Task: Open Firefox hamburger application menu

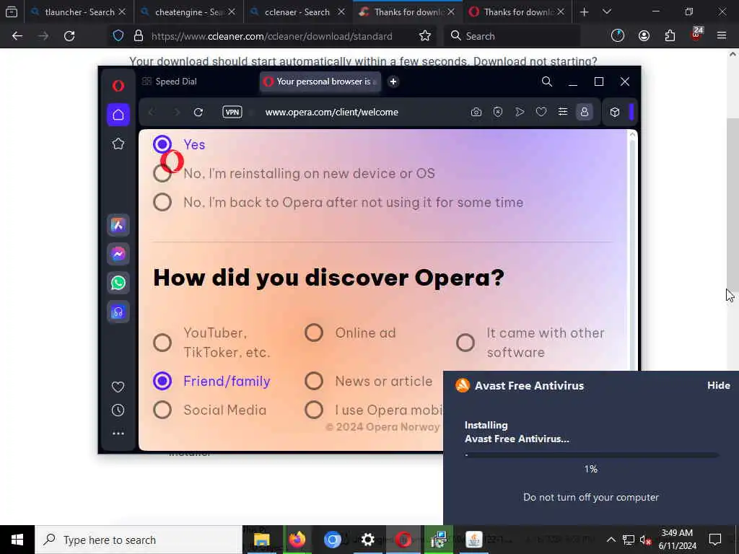Action: click(722, 36)
